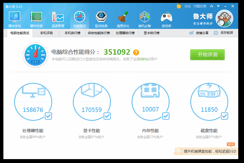Image resolution: width=244 pixels, height=163 pixels.
Task: Click the Master Lu avatar portrait
Action: click(224, 18)
